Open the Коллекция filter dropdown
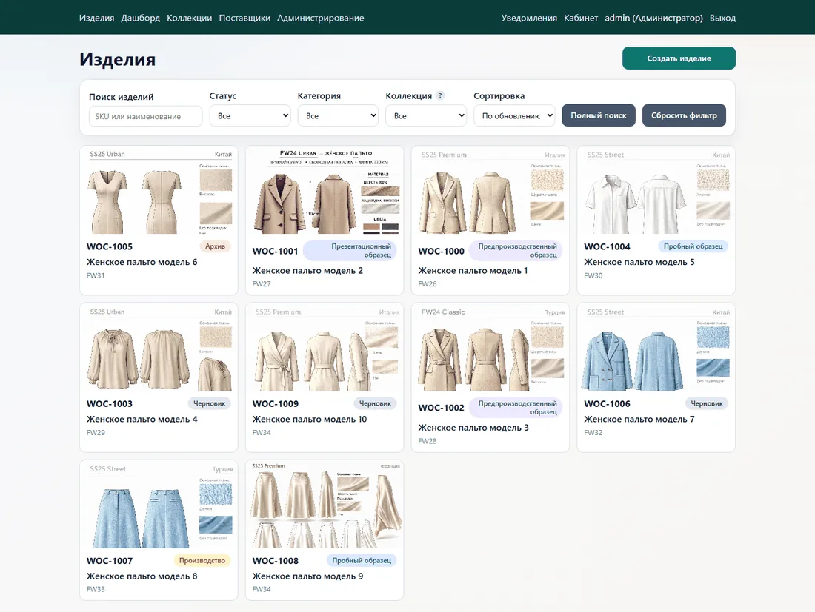815x612 pixels. pyautogui.click(x=426, y=115)
